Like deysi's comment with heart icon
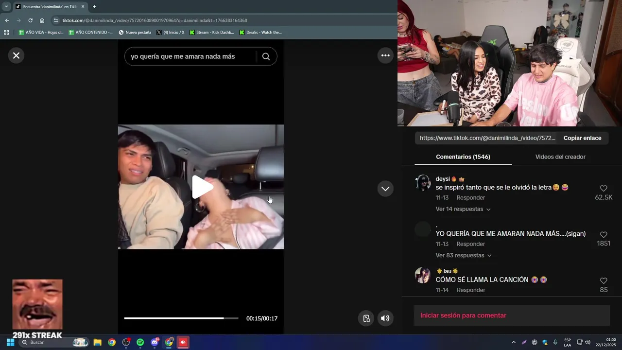 point(604,188)
